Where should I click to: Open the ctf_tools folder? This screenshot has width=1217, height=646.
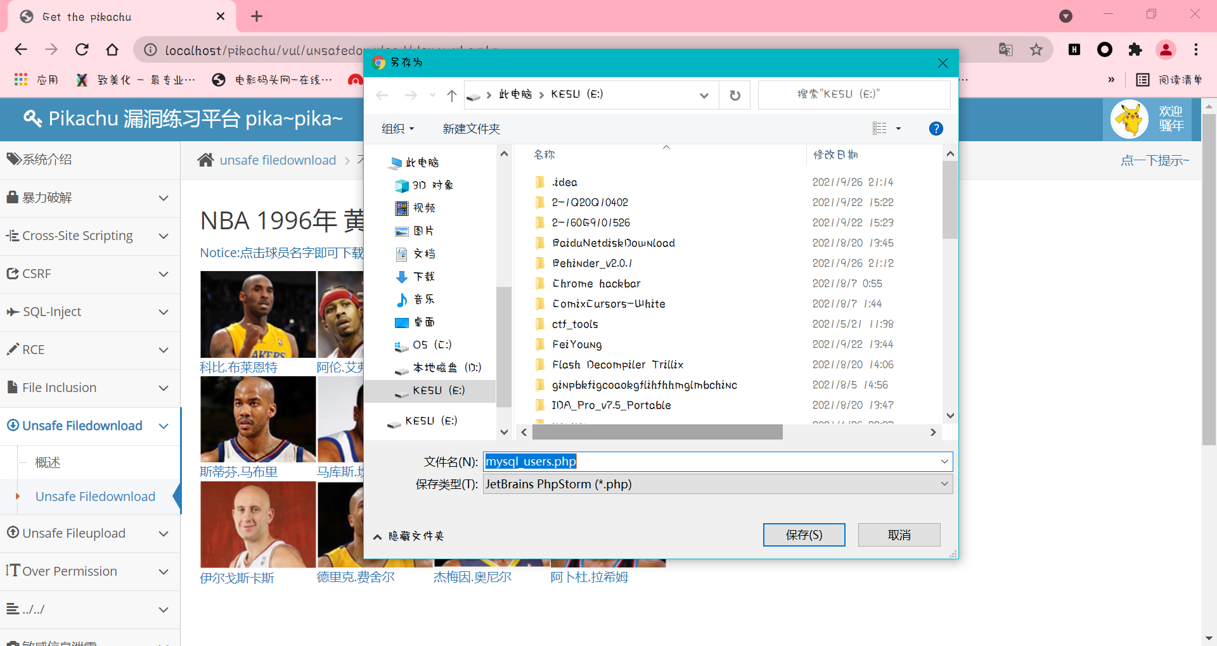click(575, 324)
